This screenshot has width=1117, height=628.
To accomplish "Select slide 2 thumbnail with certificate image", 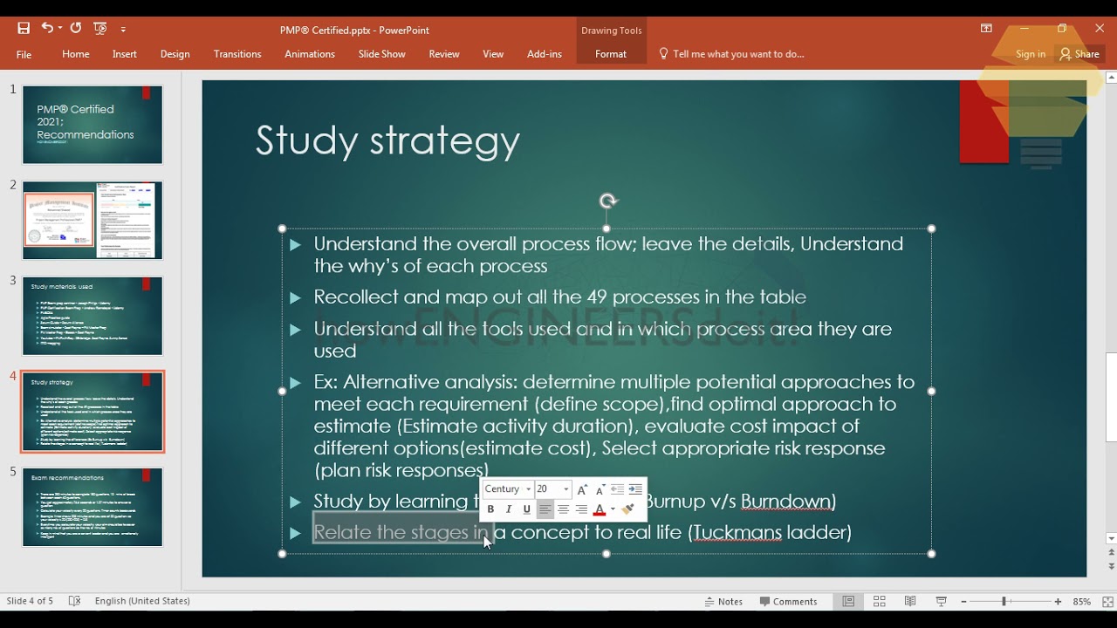I will (93, 221).
